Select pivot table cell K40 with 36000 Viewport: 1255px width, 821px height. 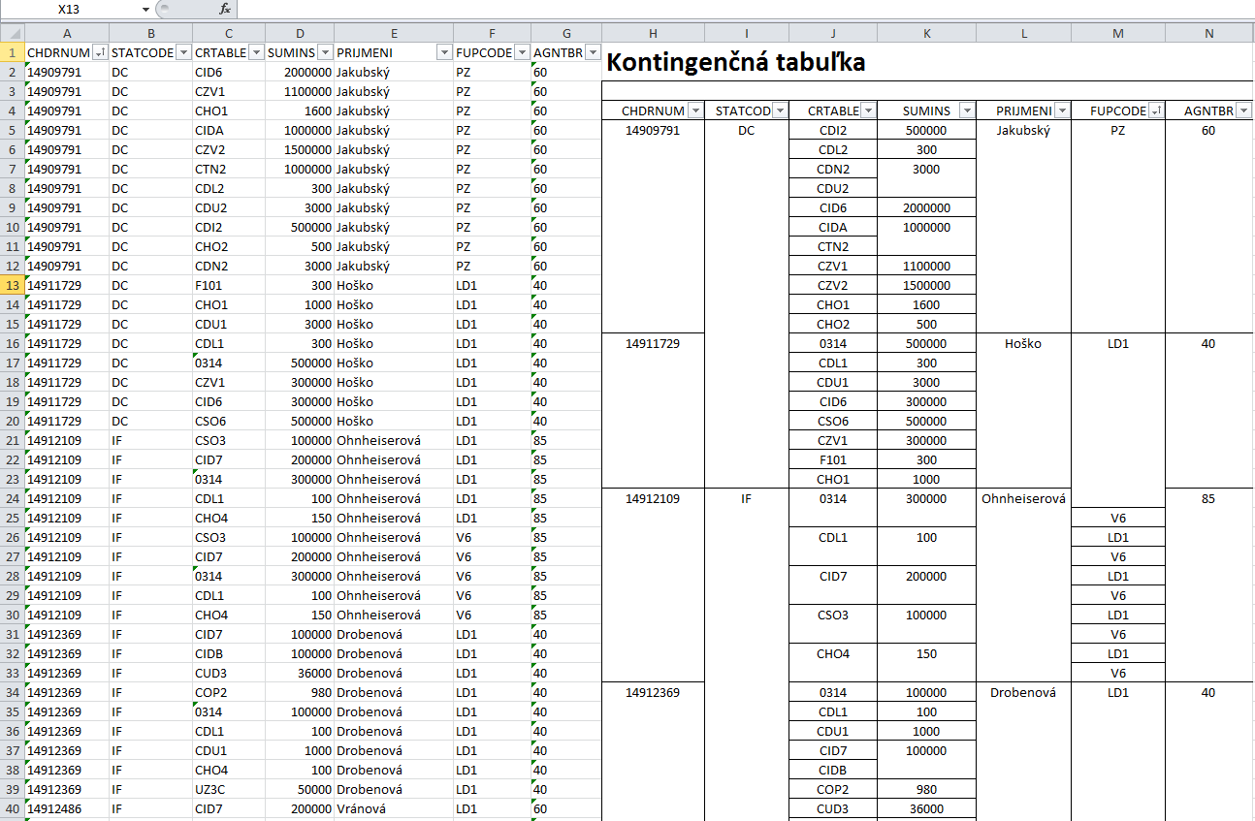pos(926,808)
